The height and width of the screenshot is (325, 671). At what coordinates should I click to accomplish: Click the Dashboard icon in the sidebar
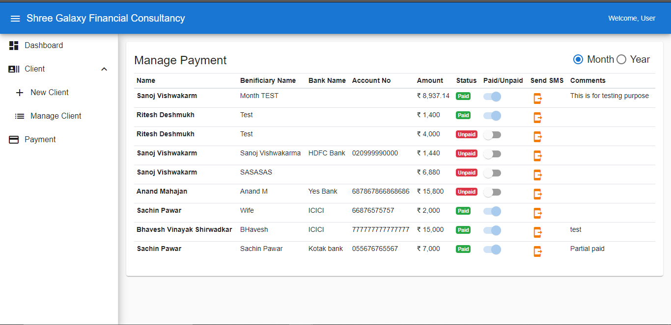(13, 45)
